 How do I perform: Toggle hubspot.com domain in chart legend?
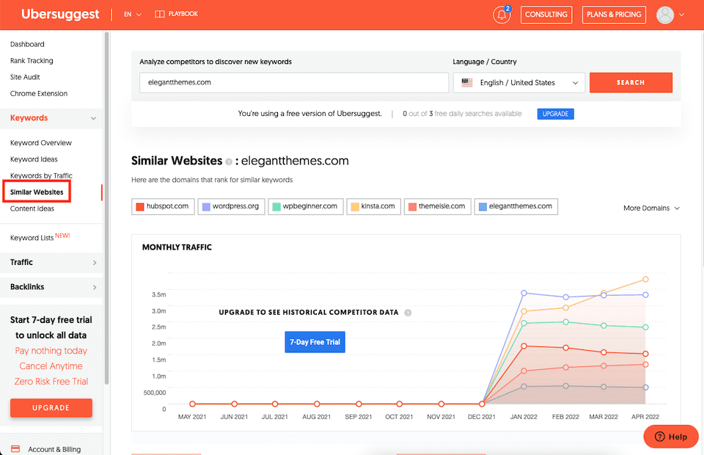[161, 206]
